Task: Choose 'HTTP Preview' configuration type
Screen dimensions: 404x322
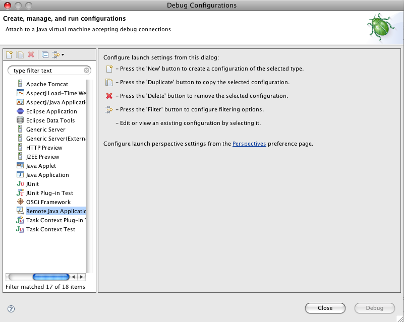Action: [x=44, y=148]
